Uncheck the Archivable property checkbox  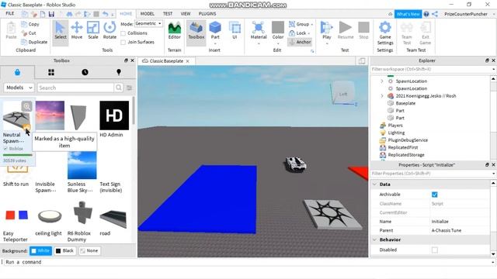click(435, 195)
